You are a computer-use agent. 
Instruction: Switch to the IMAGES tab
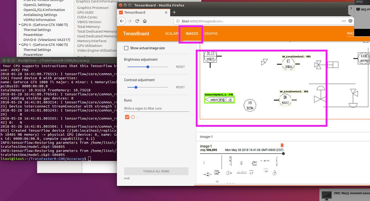[192, 34]
